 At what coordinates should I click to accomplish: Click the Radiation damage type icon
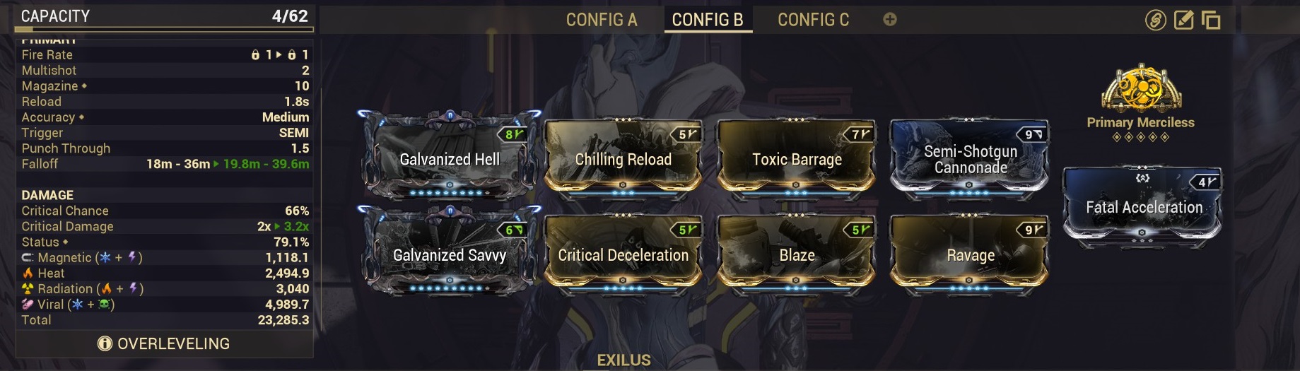pos(28,289)
